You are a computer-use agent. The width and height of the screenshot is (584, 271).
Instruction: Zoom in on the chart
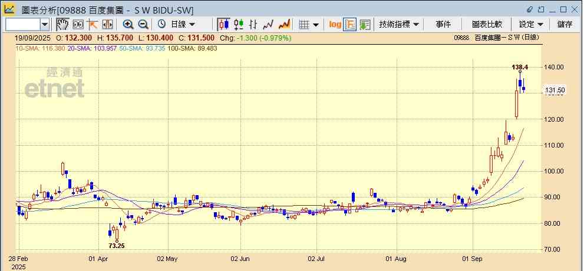point(128,25)
